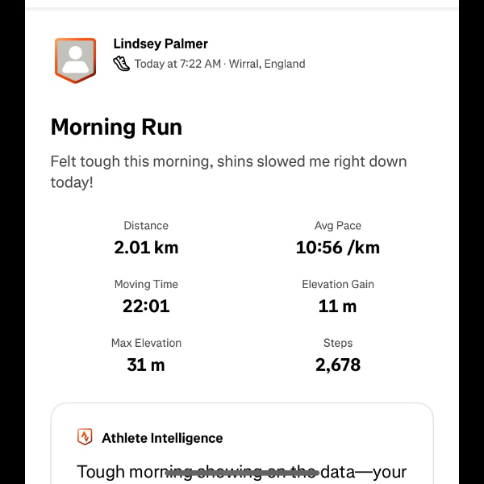The height and width of the screenshot is (484, 484).
Task: Select the 2,678 steps value
Action: pyautogui.click(x=338, y=365)
